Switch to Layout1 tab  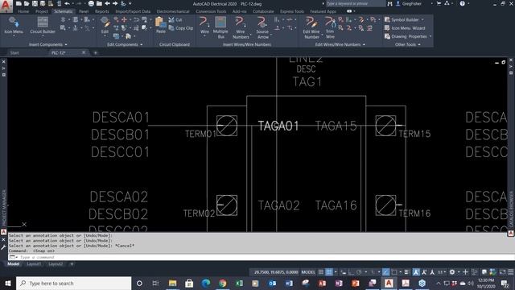tap(34, 264)
